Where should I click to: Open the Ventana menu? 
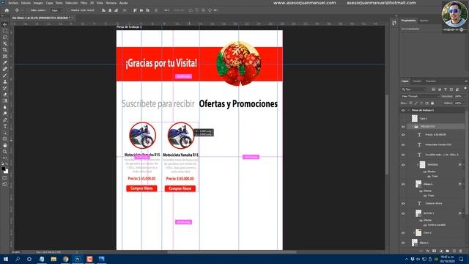coord(111,3)
